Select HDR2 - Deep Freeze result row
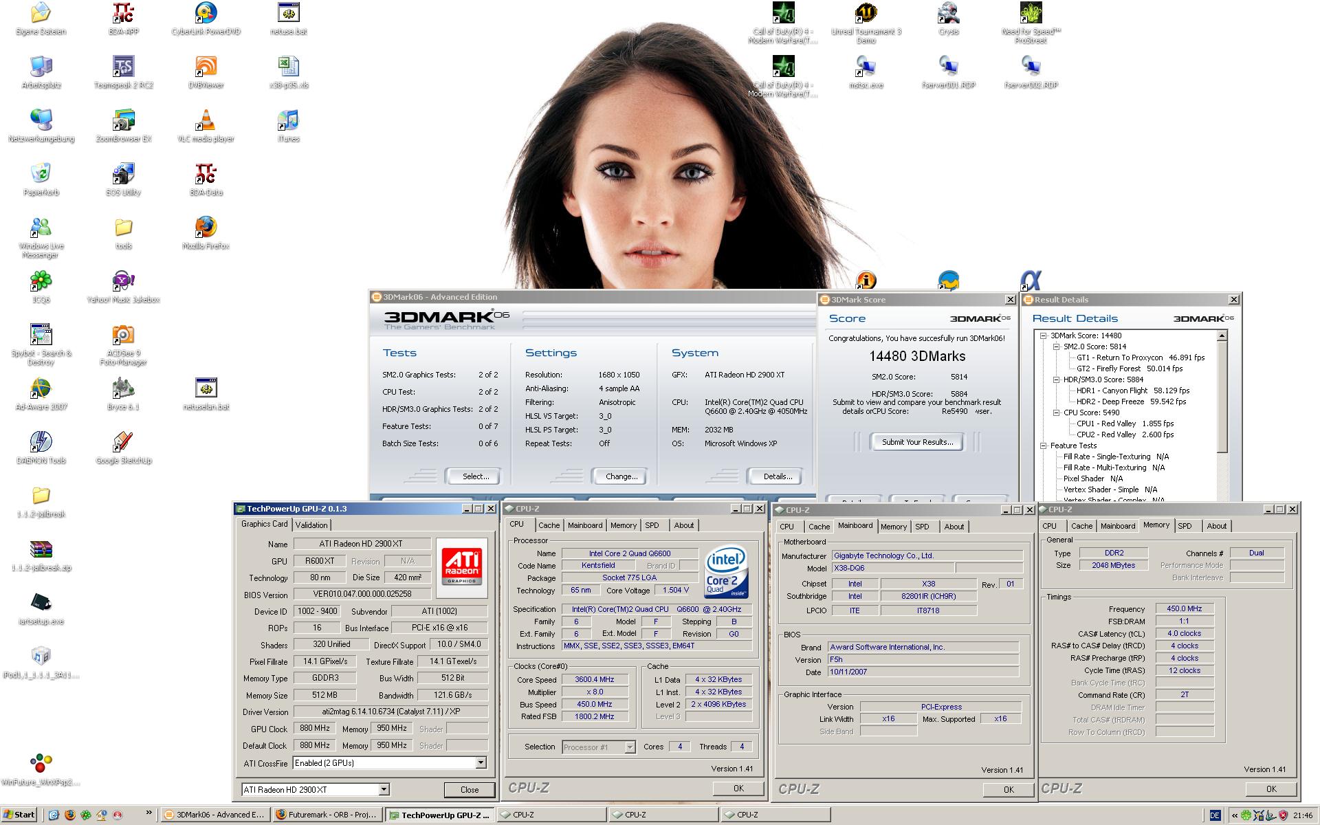Image resolution: width=1320 pixels, height=825 pixels. click(x=1132, y=401)
